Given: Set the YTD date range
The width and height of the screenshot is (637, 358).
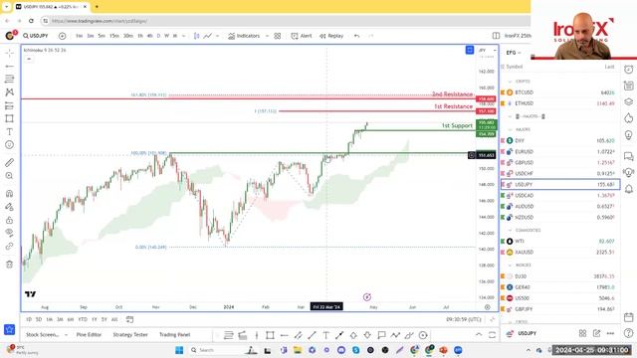Looking at the screenshot, I should 83,319.
